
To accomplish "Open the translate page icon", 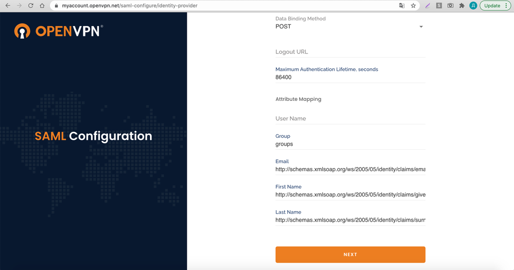I will pos(402,5).
